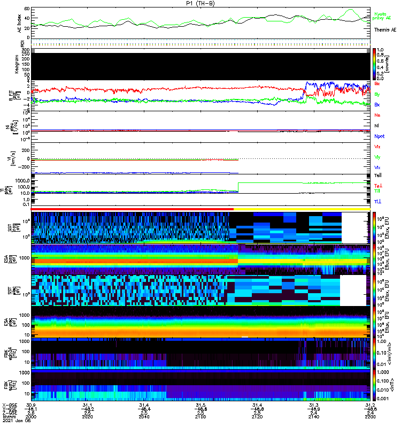Click the SST ions Eflux color bar
Image resolution: width=401 pixels, height=428 pixels.
click(x=374, y=228)
